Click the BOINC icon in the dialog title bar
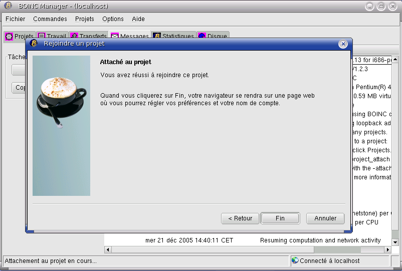402x271 pixels. click(x=34, y=44)
